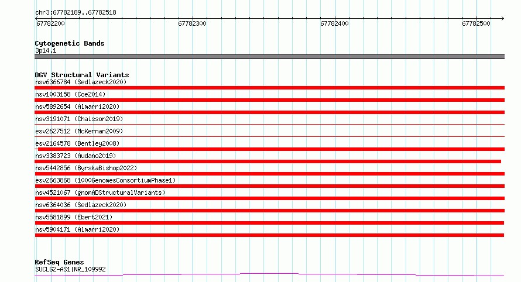
Task: Open variant esv2627512 (McKernan2009) label
Action: pos(79,131)
